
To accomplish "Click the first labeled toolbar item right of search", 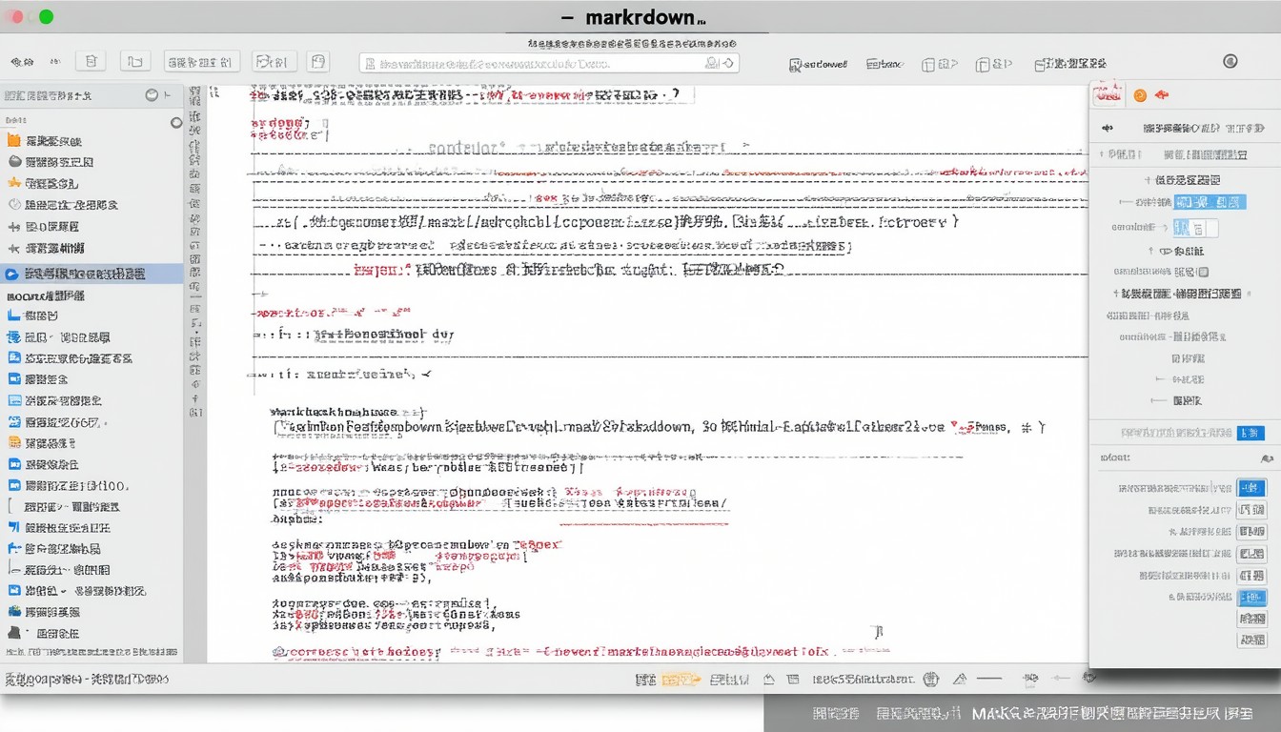I will click(x=818, y=64).
